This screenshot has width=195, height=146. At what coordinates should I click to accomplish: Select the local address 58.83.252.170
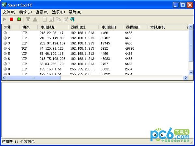click(x=51, y=64)
